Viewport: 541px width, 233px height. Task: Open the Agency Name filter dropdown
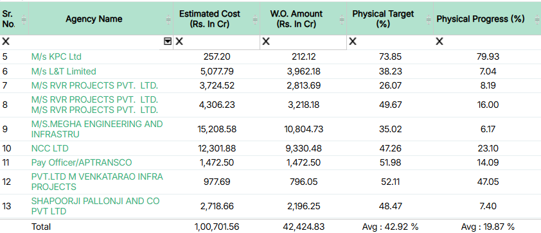tap(168, 42)
